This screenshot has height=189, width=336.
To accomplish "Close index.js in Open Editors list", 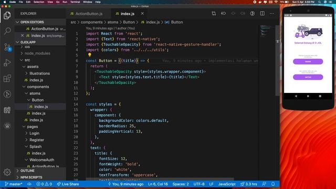I will (22, 36).
